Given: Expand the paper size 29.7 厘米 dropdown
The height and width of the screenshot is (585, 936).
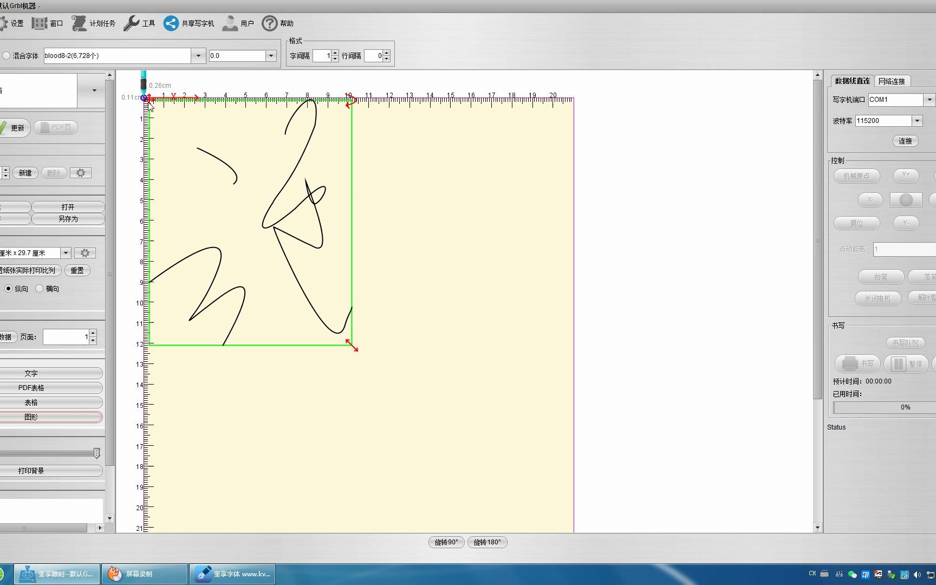Looking at the screenshot, I should coord(66,253).
